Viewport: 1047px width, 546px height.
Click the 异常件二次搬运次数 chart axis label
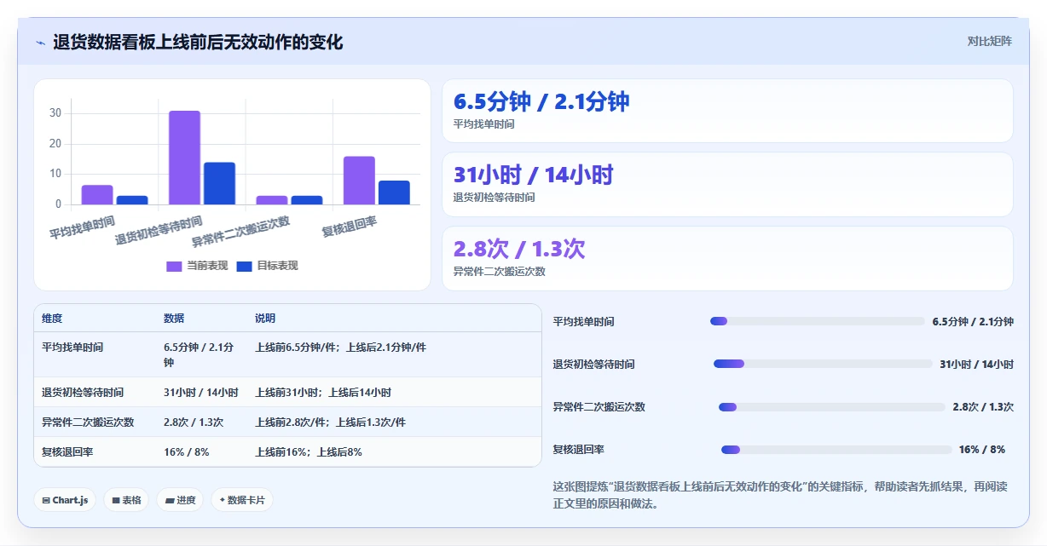tap(241, 231)
